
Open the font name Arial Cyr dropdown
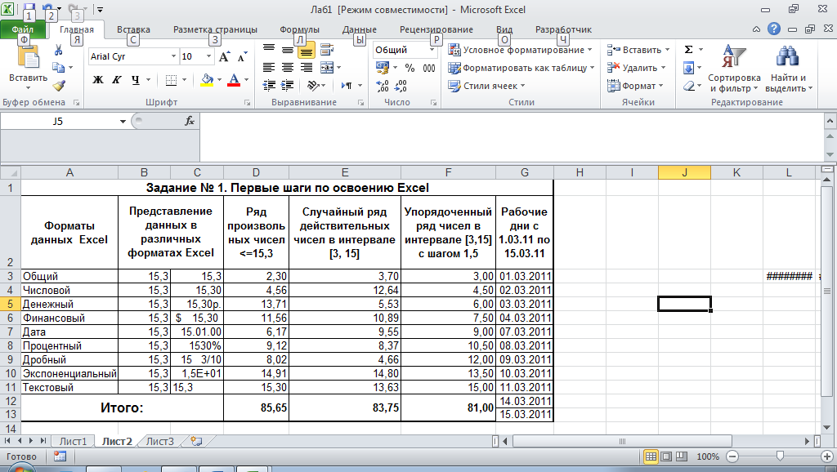(173, 56)
